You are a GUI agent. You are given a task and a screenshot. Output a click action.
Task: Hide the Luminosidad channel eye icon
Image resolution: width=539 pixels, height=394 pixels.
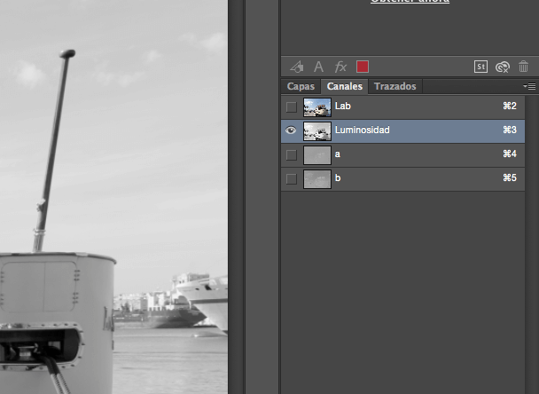[x=291, y=130]
